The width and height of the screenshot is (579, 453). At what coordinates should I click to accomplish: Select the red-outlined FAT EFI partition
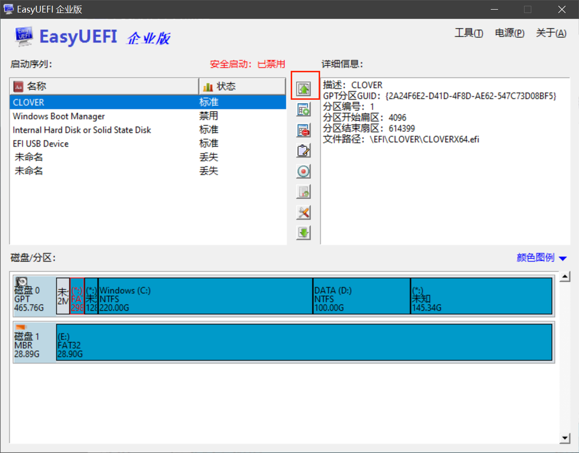(77, 296)
